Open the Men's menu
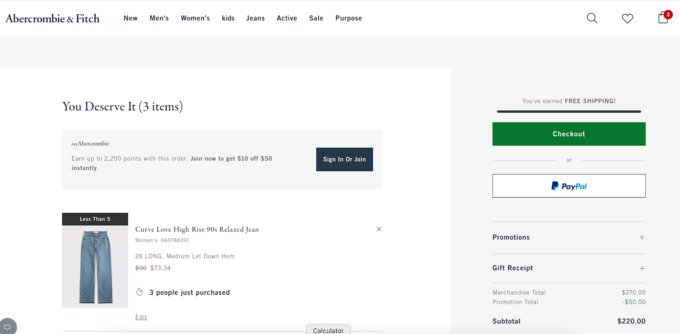680x334 pixels. click(159, 18)
